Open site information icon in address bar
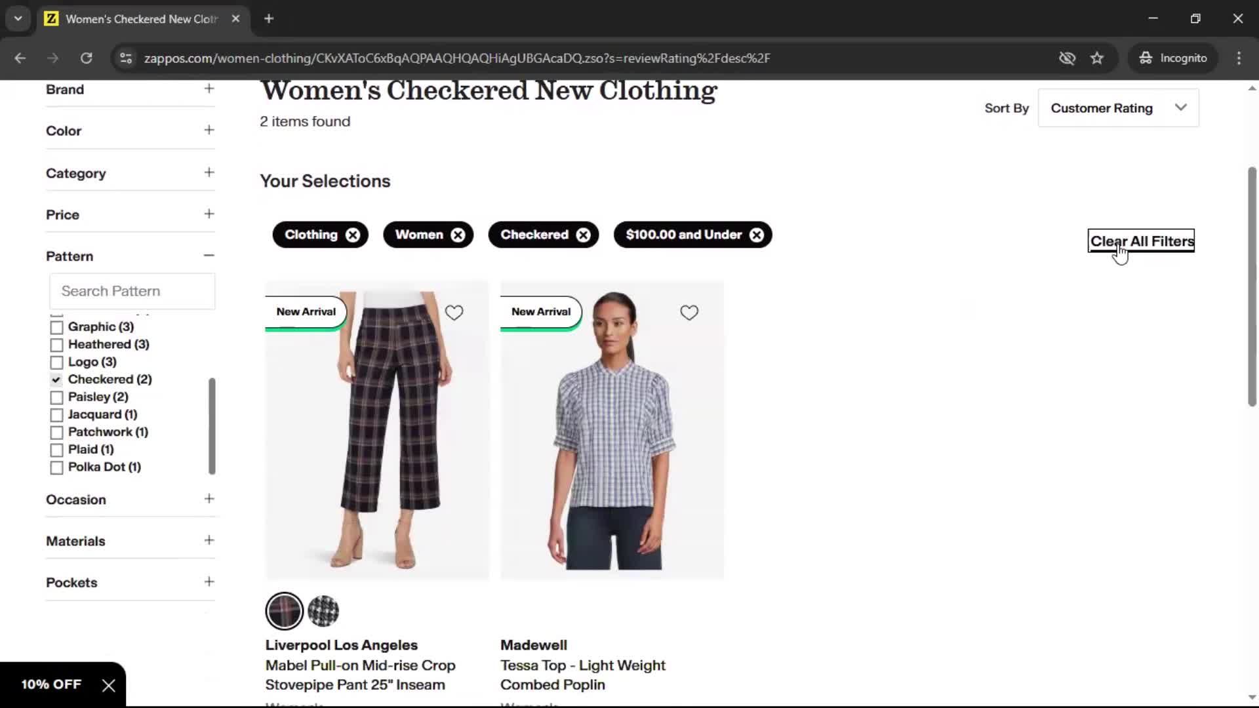The height and width of the screenshot is (708, 1259). click(126, 58)
